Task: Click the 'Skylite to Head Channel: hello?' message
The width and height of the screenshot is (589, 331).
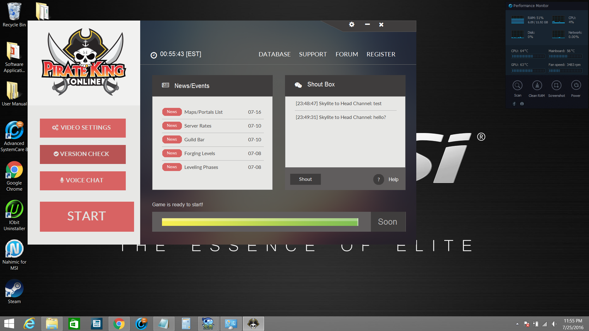Action: [x=341, y=117]
